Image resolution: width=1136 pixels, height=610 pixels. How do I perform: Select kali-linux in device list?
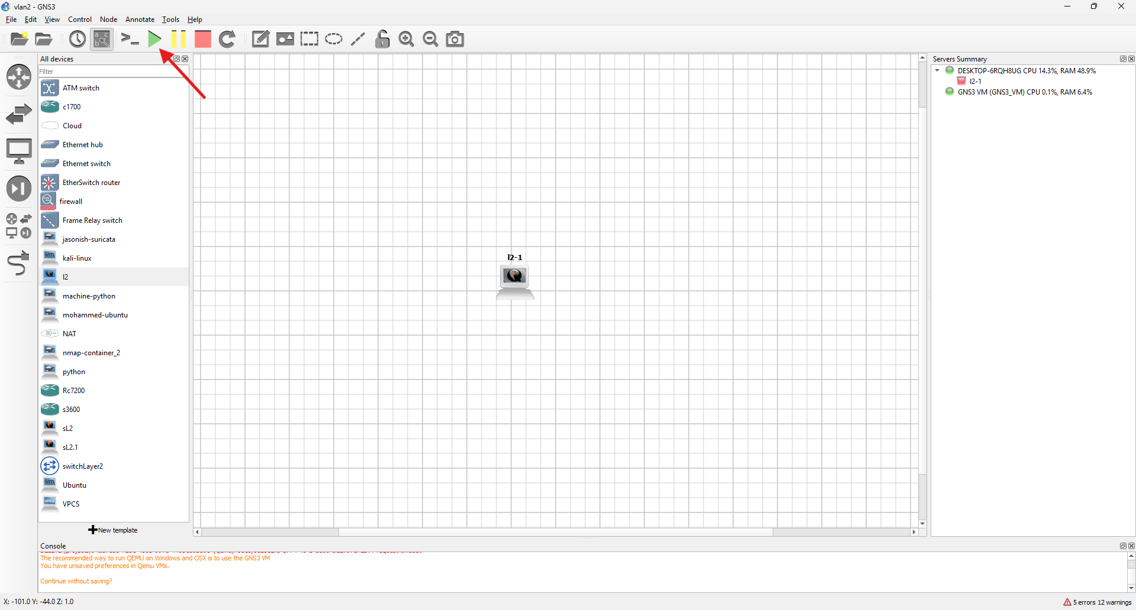[x=114, y=258]
